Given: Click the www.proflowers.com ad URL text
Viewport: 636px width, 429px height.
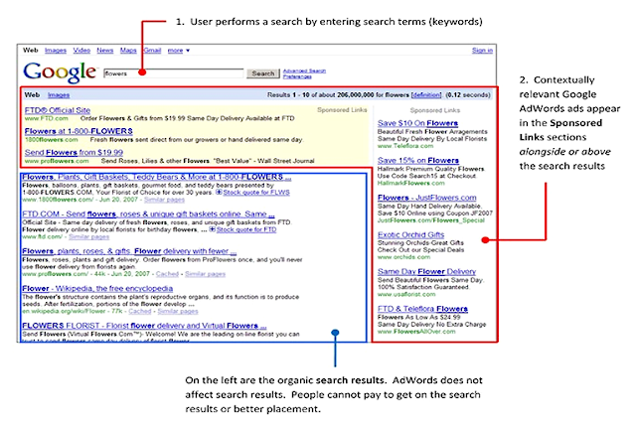Looking at the screenshot, I should tap(57, 162).
